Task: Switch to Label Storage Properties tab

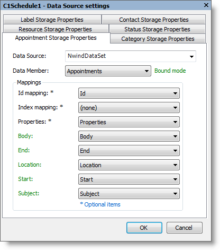Action: coord(52,20)
